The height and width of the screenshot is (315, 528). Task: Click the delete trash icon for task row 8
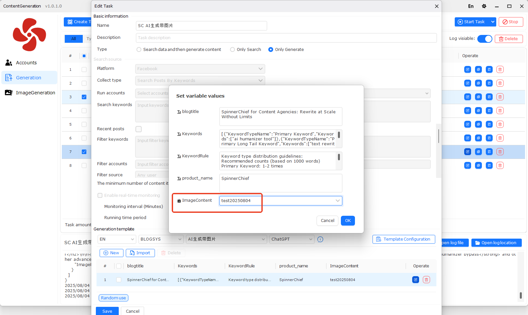[x=500, y=165]
